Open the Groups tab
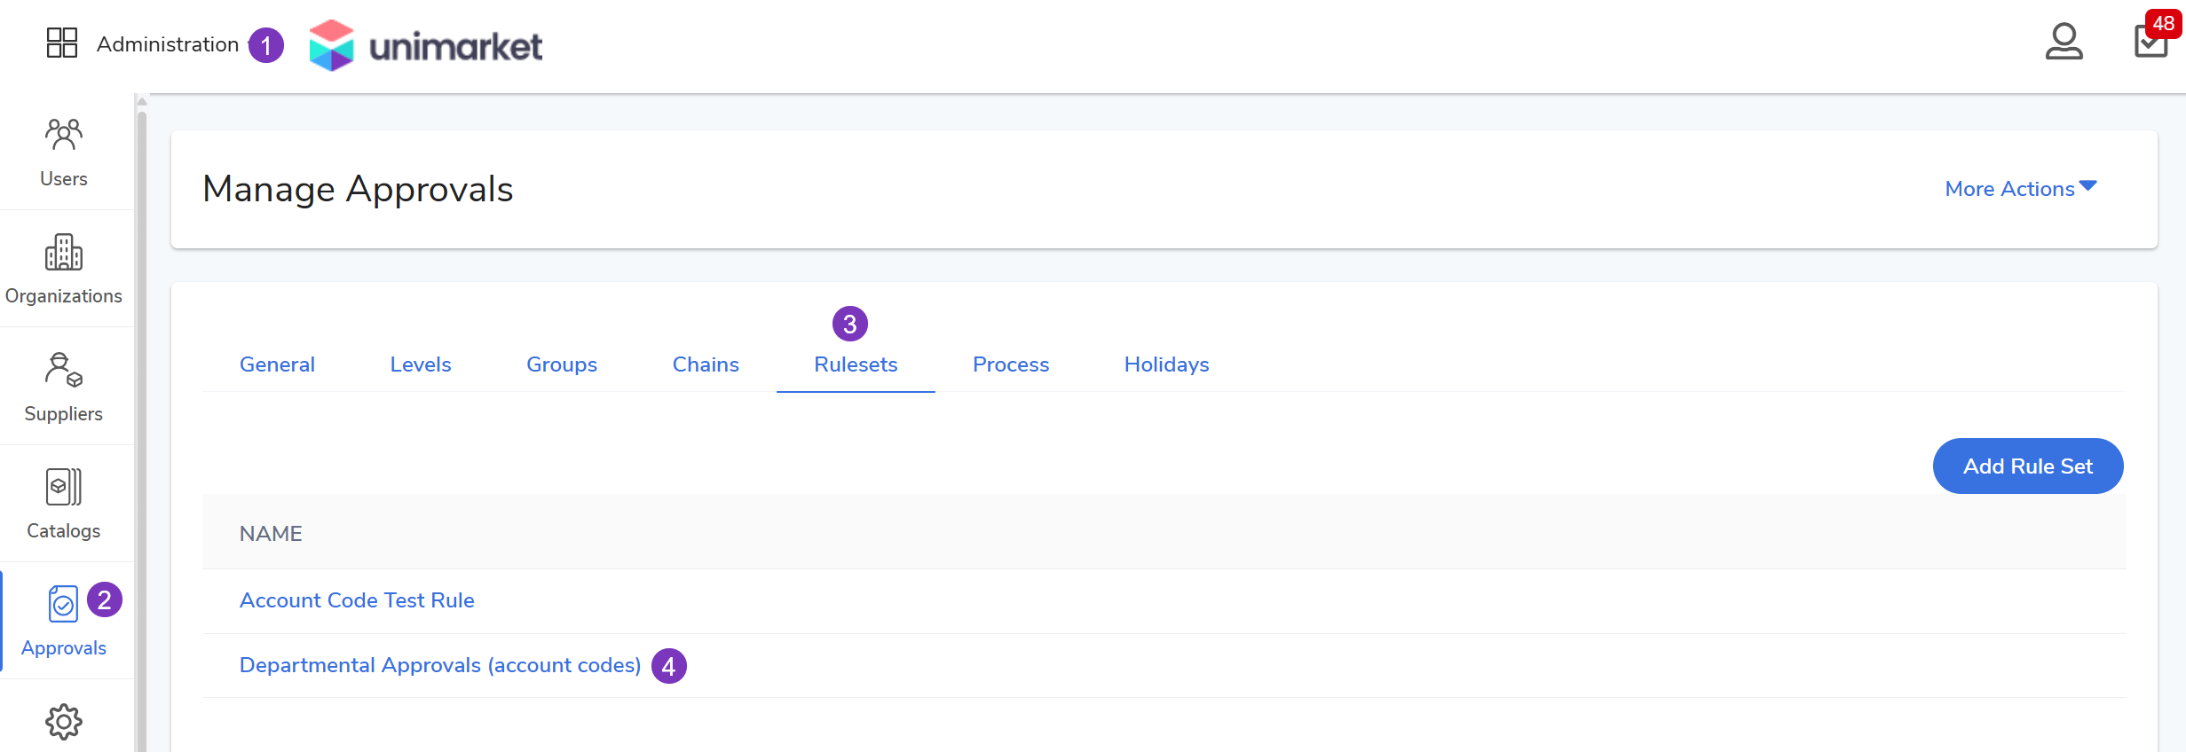Screen dimensions: 2186x752 562,364
